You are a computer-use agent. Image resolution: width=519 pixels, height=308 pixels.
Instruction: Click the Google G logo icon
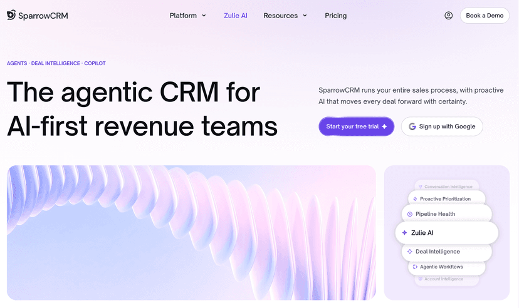point(412,126)
